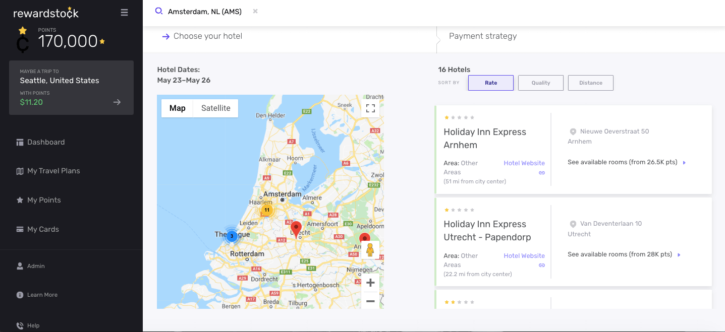Viewport: 725px width, 332px height.
Task: Click link icon for Holiday Inn Utrecht - Papendorp
Action: point(542,265)
